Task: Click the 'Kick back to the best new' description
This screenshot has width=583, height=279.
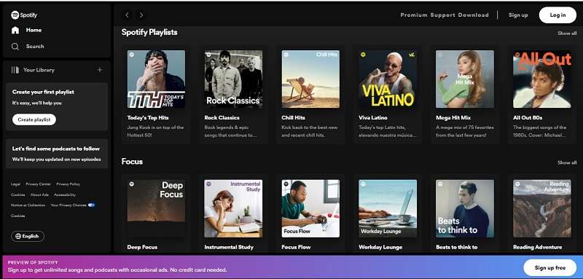Action: [309, 131]
